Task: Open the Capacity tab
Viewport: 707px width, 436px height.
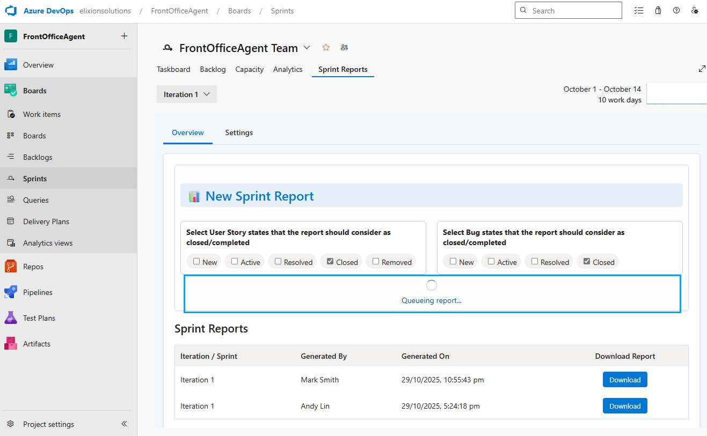Action: click(x=249, y=69)
